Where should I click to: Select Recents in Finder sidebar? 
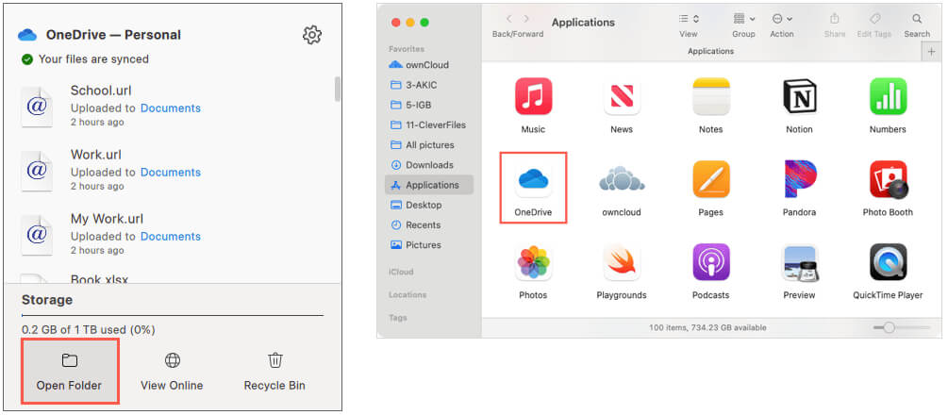pos(427,224)
